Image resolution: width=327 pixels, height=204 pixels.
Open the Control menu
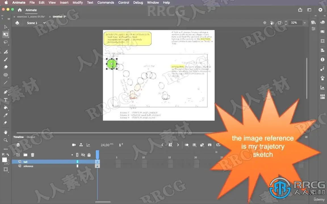pos(124,3)
